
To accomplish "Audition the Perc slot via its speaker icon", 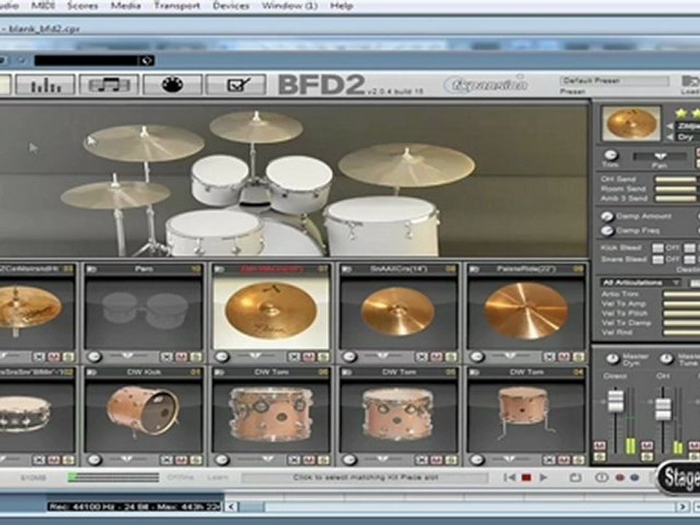I will click(93, 269).
